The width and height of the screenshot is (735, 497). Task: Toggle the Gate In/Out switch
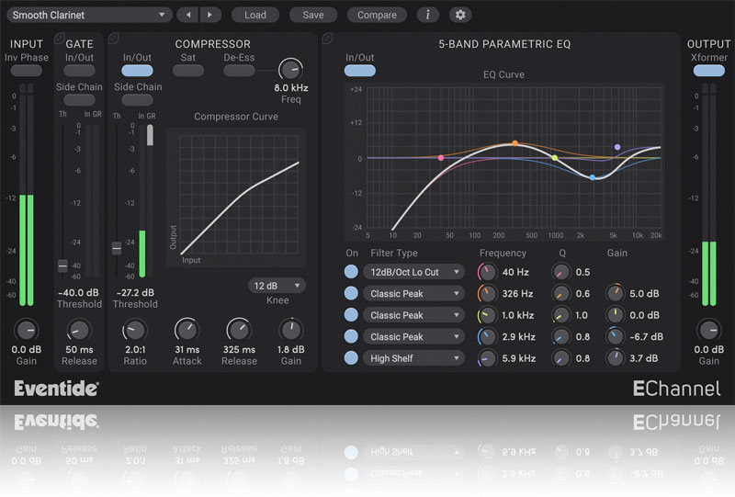pos(80,71)
